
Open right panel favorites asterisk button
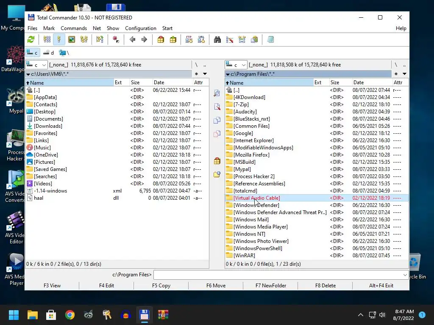(x=396, y=74)
